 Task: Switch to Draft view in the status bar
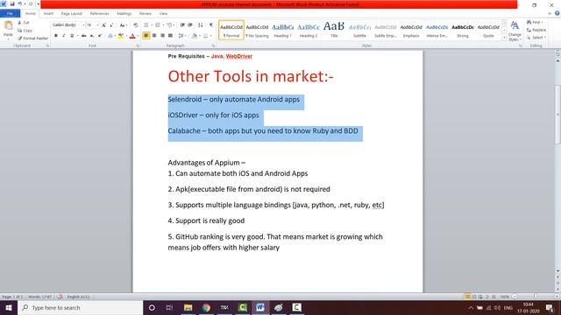[x=494, y=297]
